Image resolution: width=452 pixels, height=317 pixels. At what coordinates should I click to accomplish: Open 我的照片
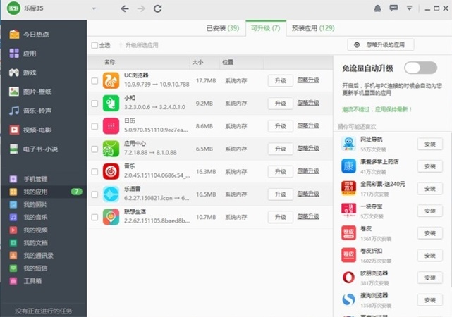pyautogui.click(x=28, y=204)
